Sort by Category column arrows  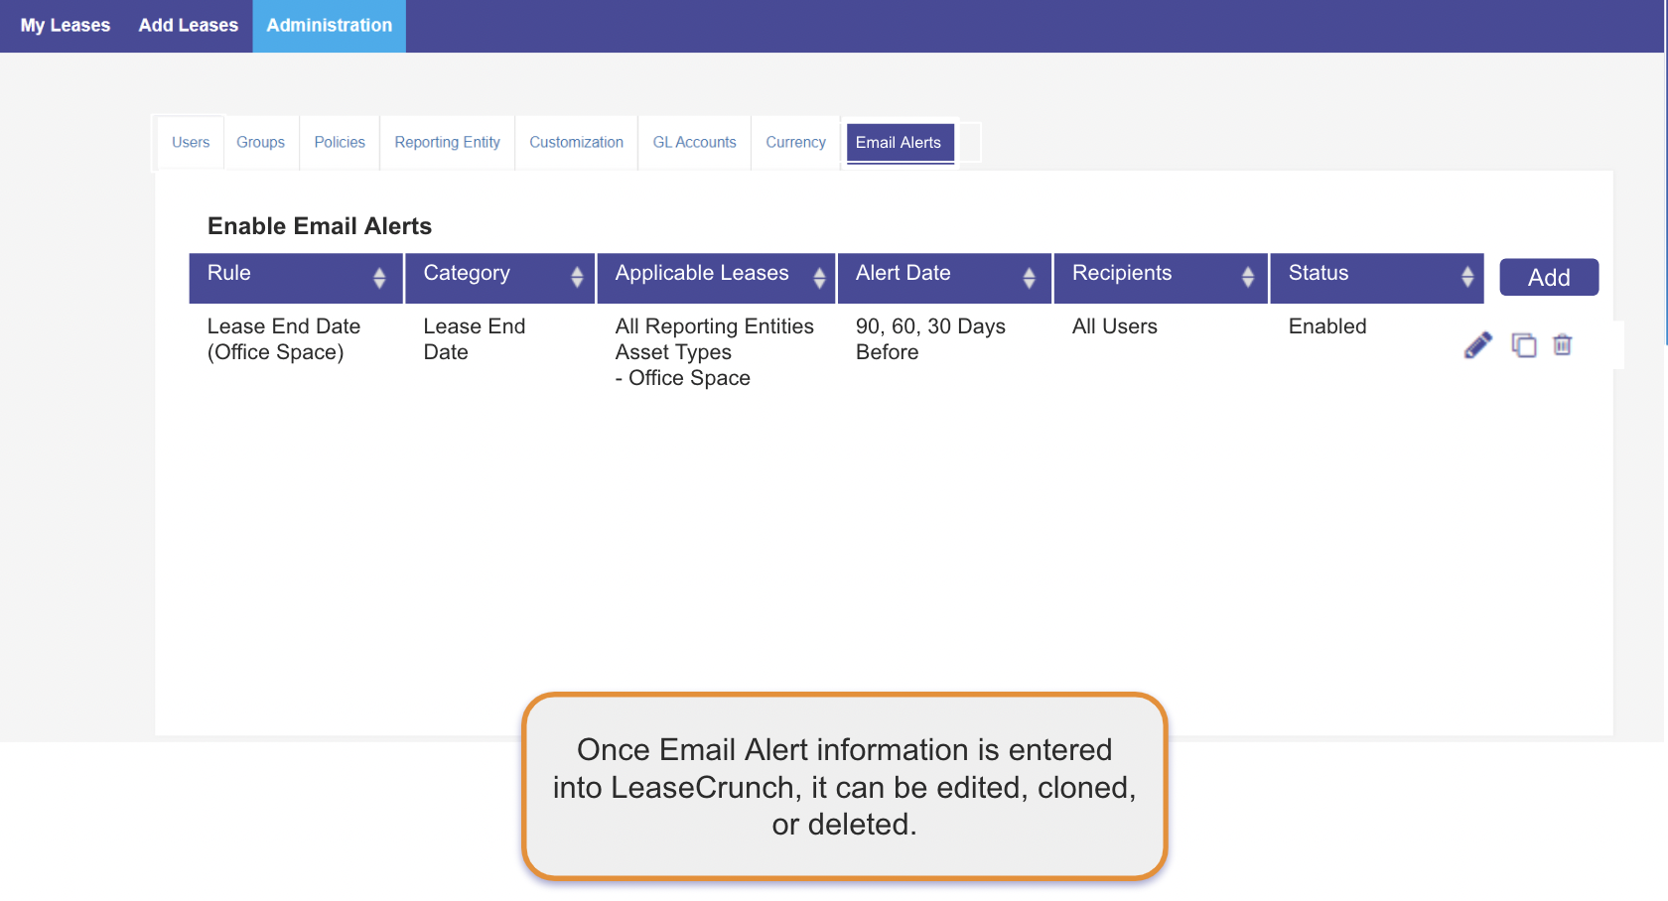[577, 278]
